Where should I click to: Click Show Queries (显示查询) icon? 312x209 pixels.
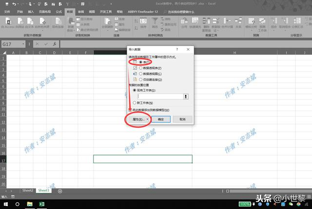78,19
